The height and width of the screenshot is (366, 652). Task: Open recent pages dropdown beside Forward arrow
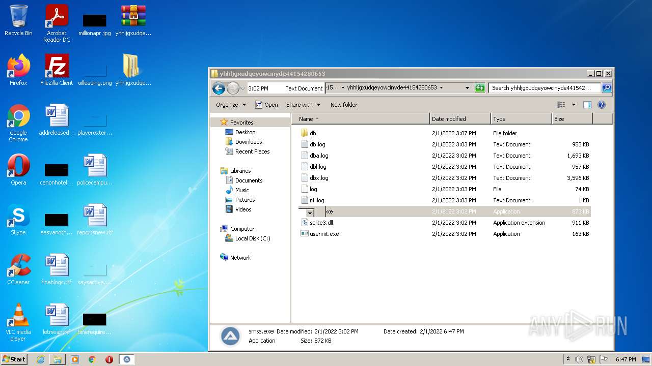[x=243, y=88]
